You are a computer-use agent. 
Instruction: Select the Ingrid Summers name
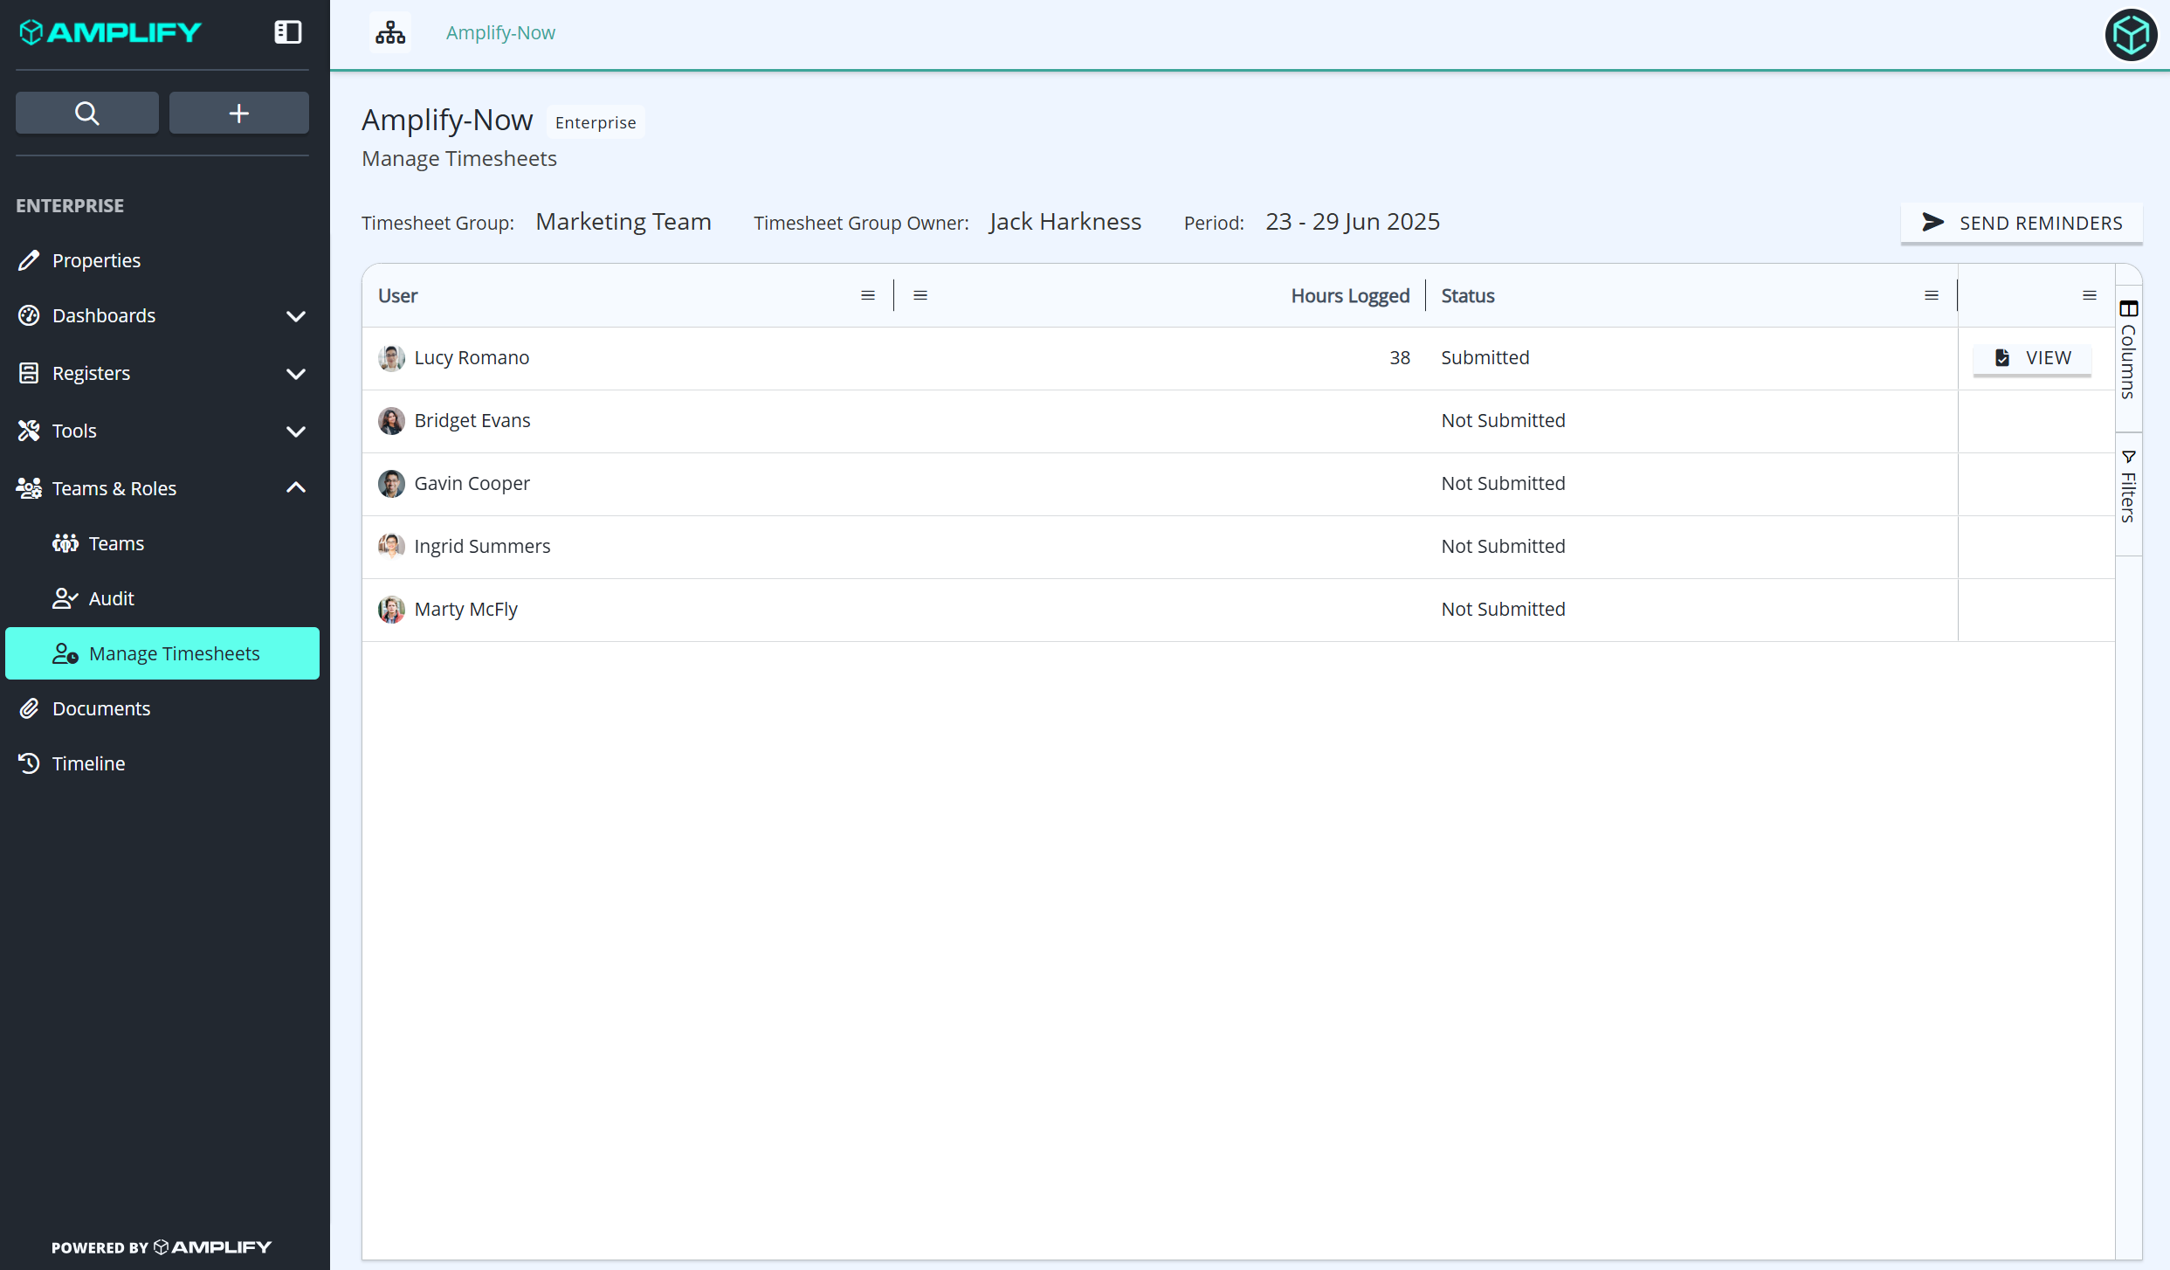pos(482,546)
